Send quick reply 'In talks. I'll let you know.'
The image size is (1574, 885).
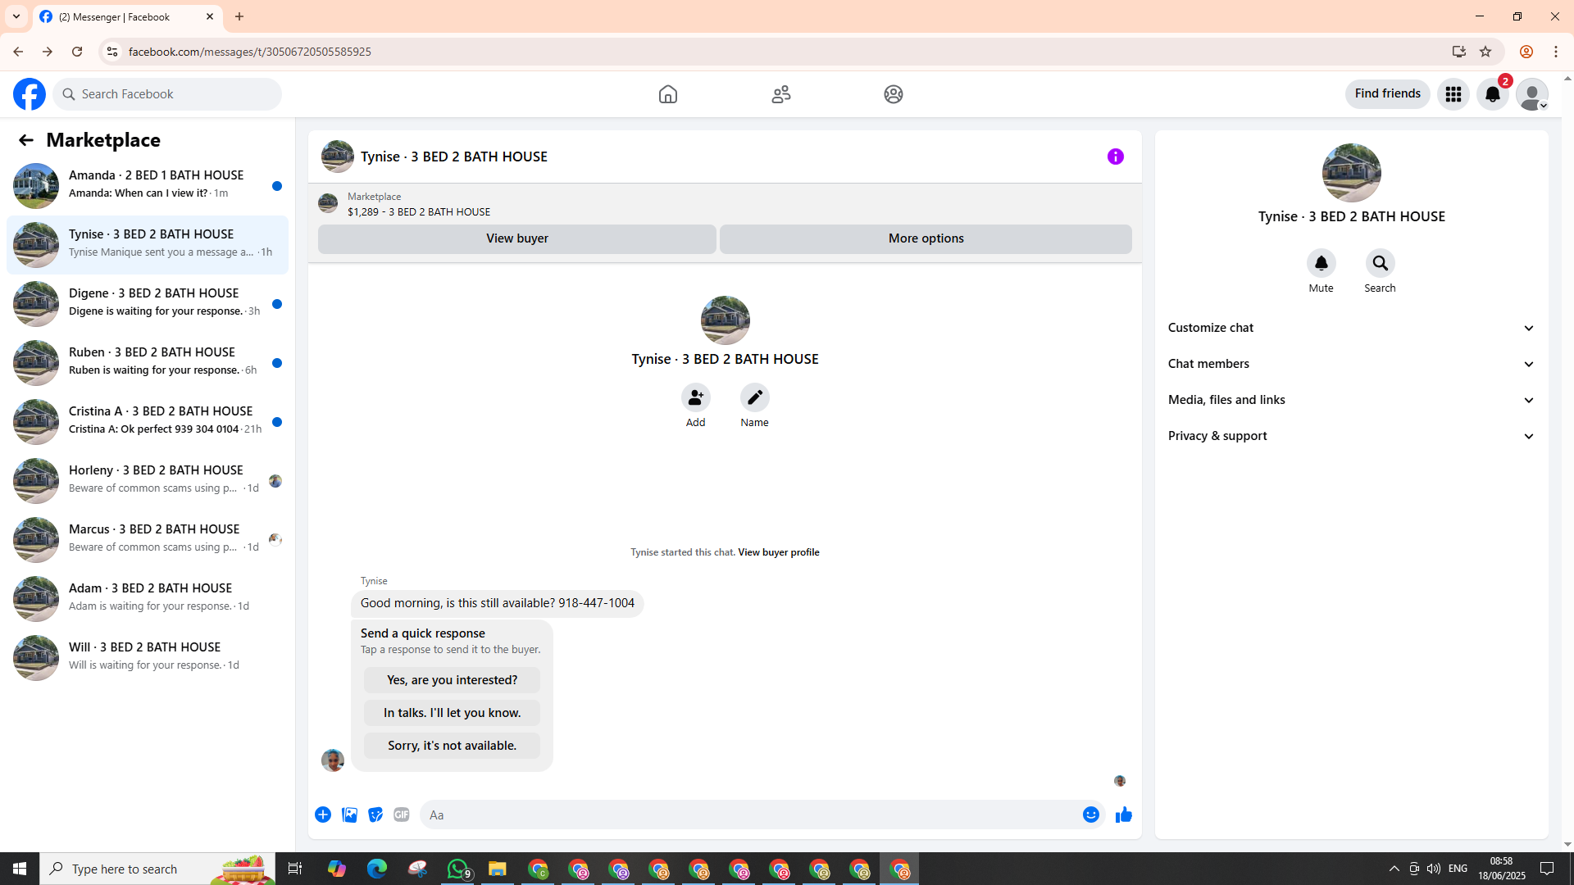tap(453, 713)
